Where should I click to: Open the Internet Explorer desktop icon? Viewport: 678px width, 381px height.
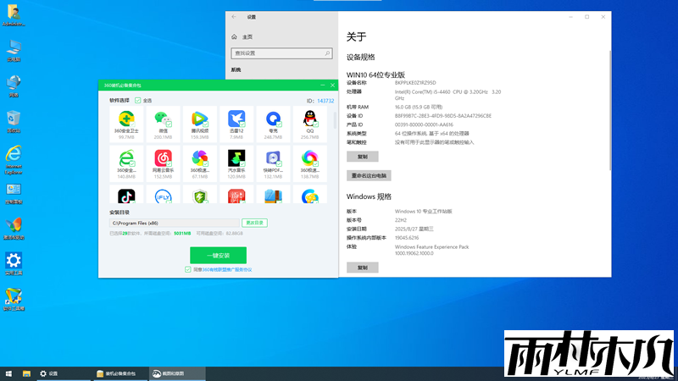point(14,155)
